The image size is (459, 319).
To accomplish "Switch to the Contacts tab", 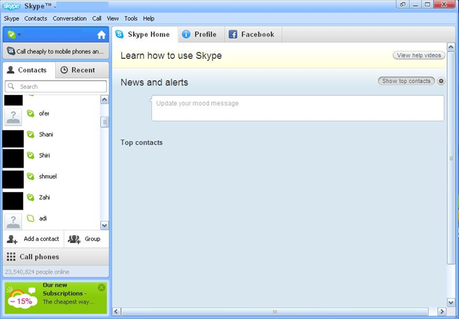I will 29,70.
